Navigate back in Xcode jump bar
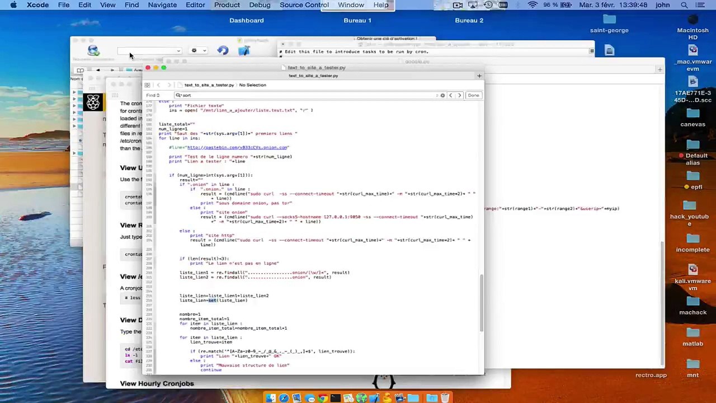The height and width of the screenshot is (403, 716). [158, 85]
